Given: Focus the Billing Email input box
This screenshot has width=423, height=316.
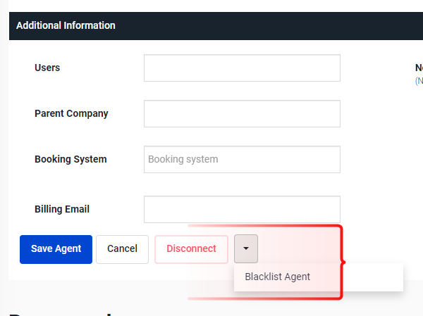Looking at the screenshot, I should tap(242, 209).
